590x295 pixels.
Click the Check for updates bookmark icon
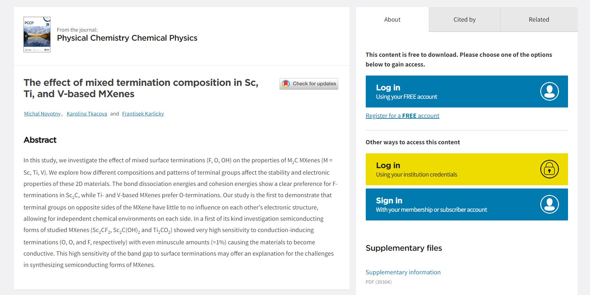tap(286, 84)
